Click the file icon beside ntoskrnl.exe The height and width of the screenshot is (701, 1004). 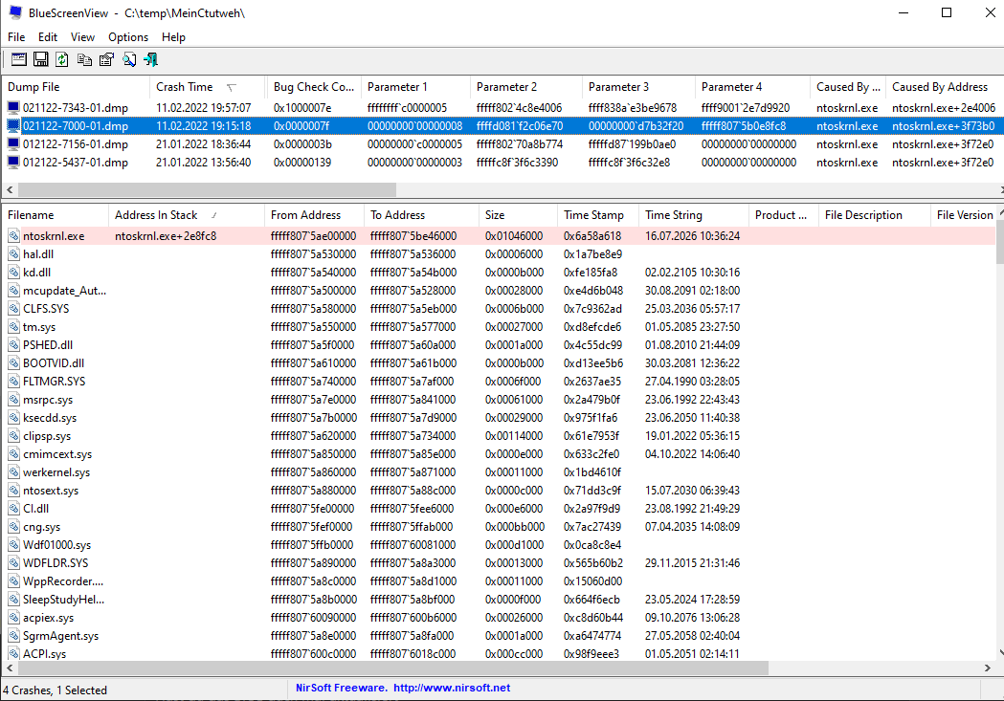point(13,236)
